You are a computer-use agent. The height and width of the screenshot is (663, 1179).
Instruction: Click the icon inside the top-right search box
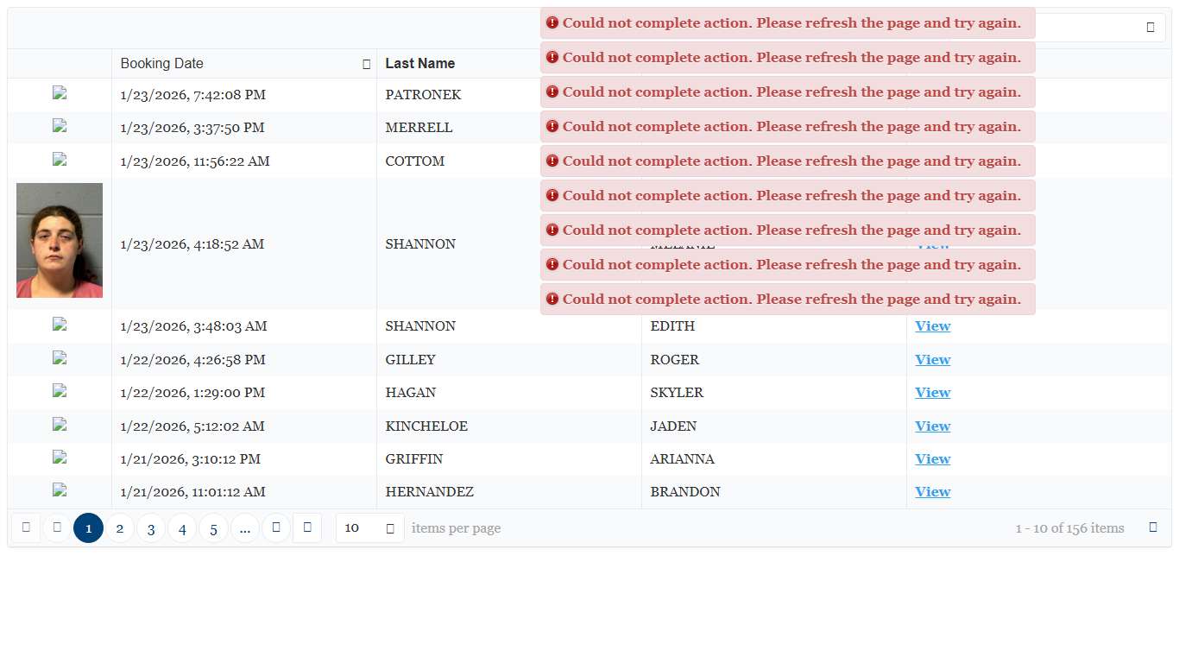click(x=1151, y=28)
